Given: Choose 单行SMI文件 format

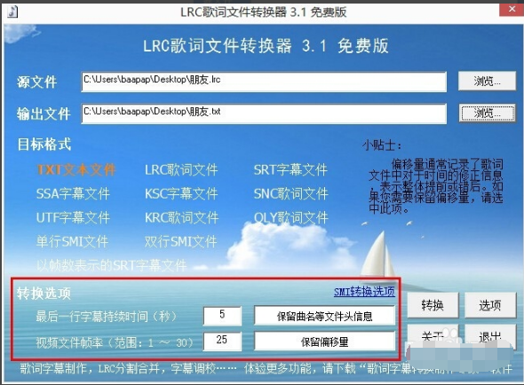Looking at the screenshot, I should (72, 241).
